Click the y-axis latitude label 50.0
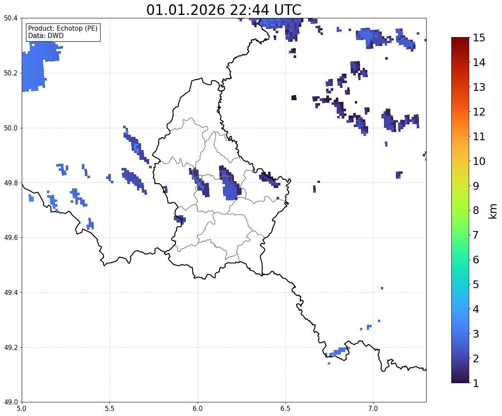 tap(10, 128)
